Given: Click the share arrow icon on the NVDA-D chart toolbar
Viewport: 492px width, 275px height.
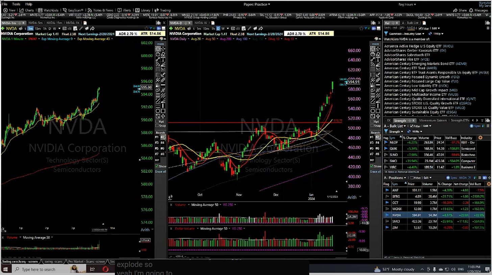Looking at the screenshot, I should click(x=261, y=28).
